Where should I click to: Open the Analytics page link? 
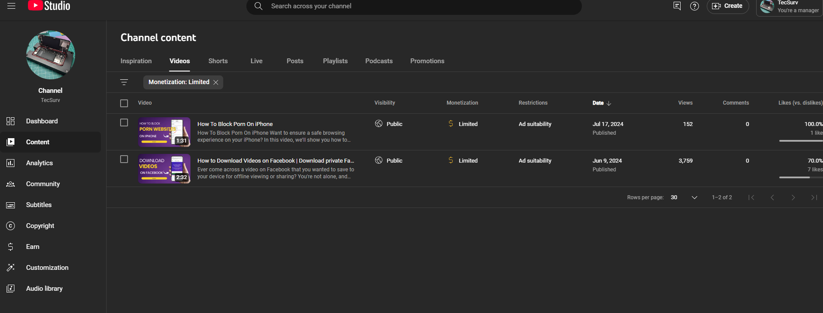pyautogui.click(x=39, y=163)
